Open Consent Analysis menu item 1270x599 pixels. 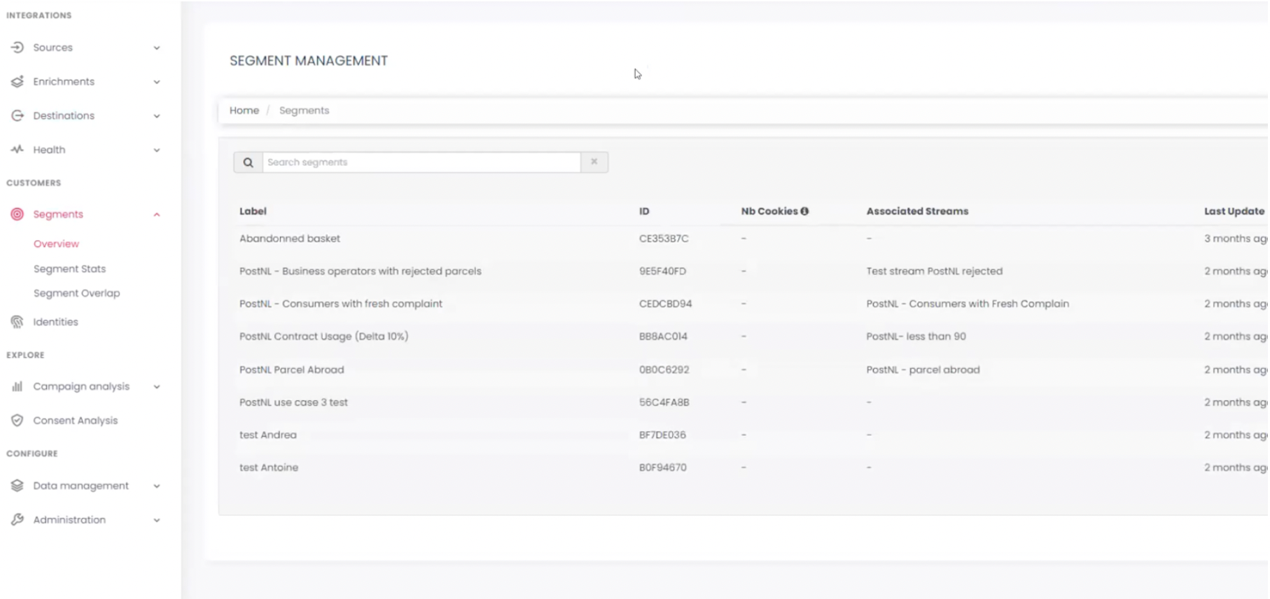pyautogui.click(x=76, y=421)
